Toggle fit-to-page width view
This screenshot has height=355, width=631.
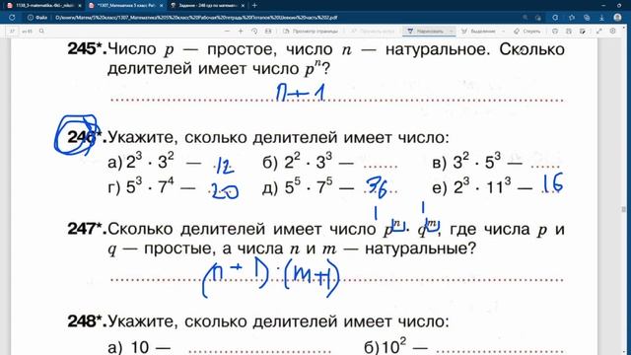coord(268,31)
